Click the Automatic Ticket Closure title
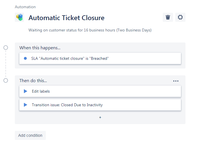This screenshot has width=202, height=147. pyautogui.click(x=66, y=18)
